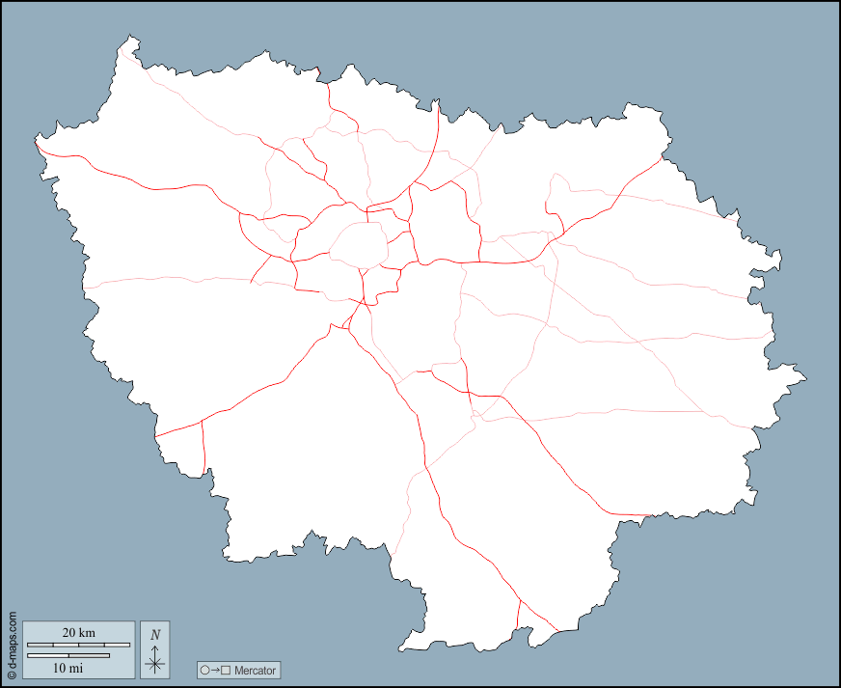The height and width of the screenshot is (688, 841).
Task: Click the 20 km scale label
Action: click(78, 633)
